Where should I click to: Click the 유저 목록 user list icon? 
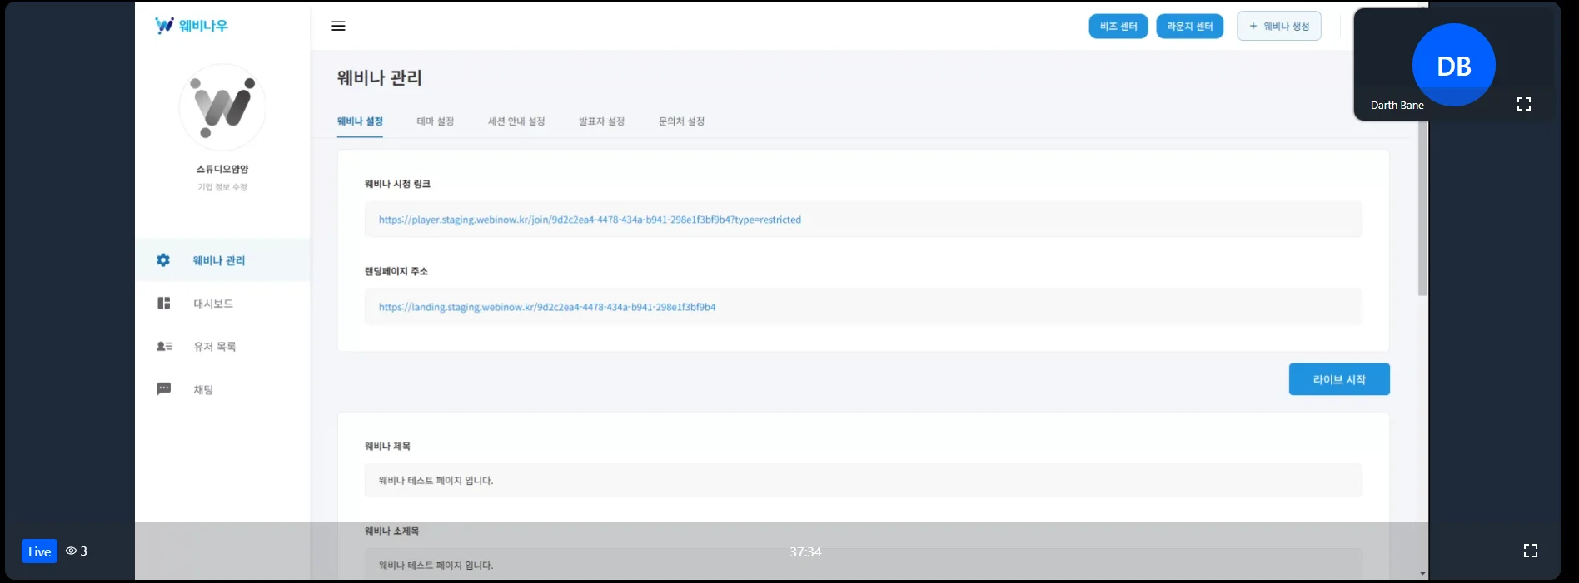(164, 347)
